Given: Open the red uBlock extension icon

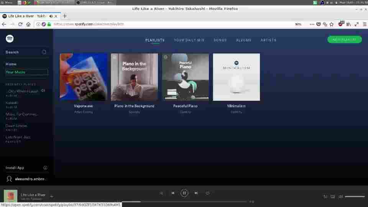Looking at the screenshot, I should point(341,24).
